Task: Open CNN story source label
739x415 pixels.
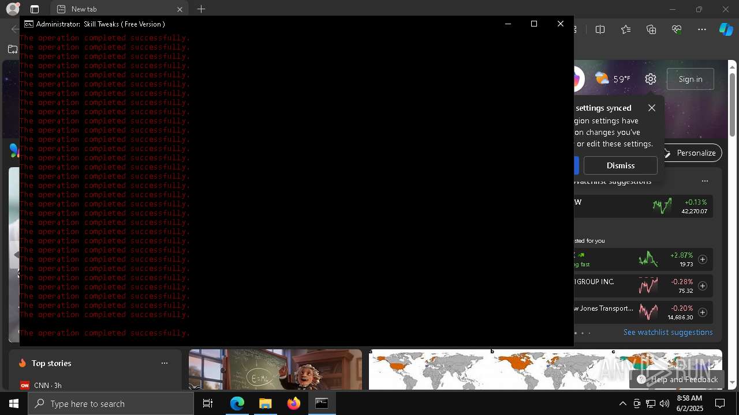Action: tap(41, 386)
